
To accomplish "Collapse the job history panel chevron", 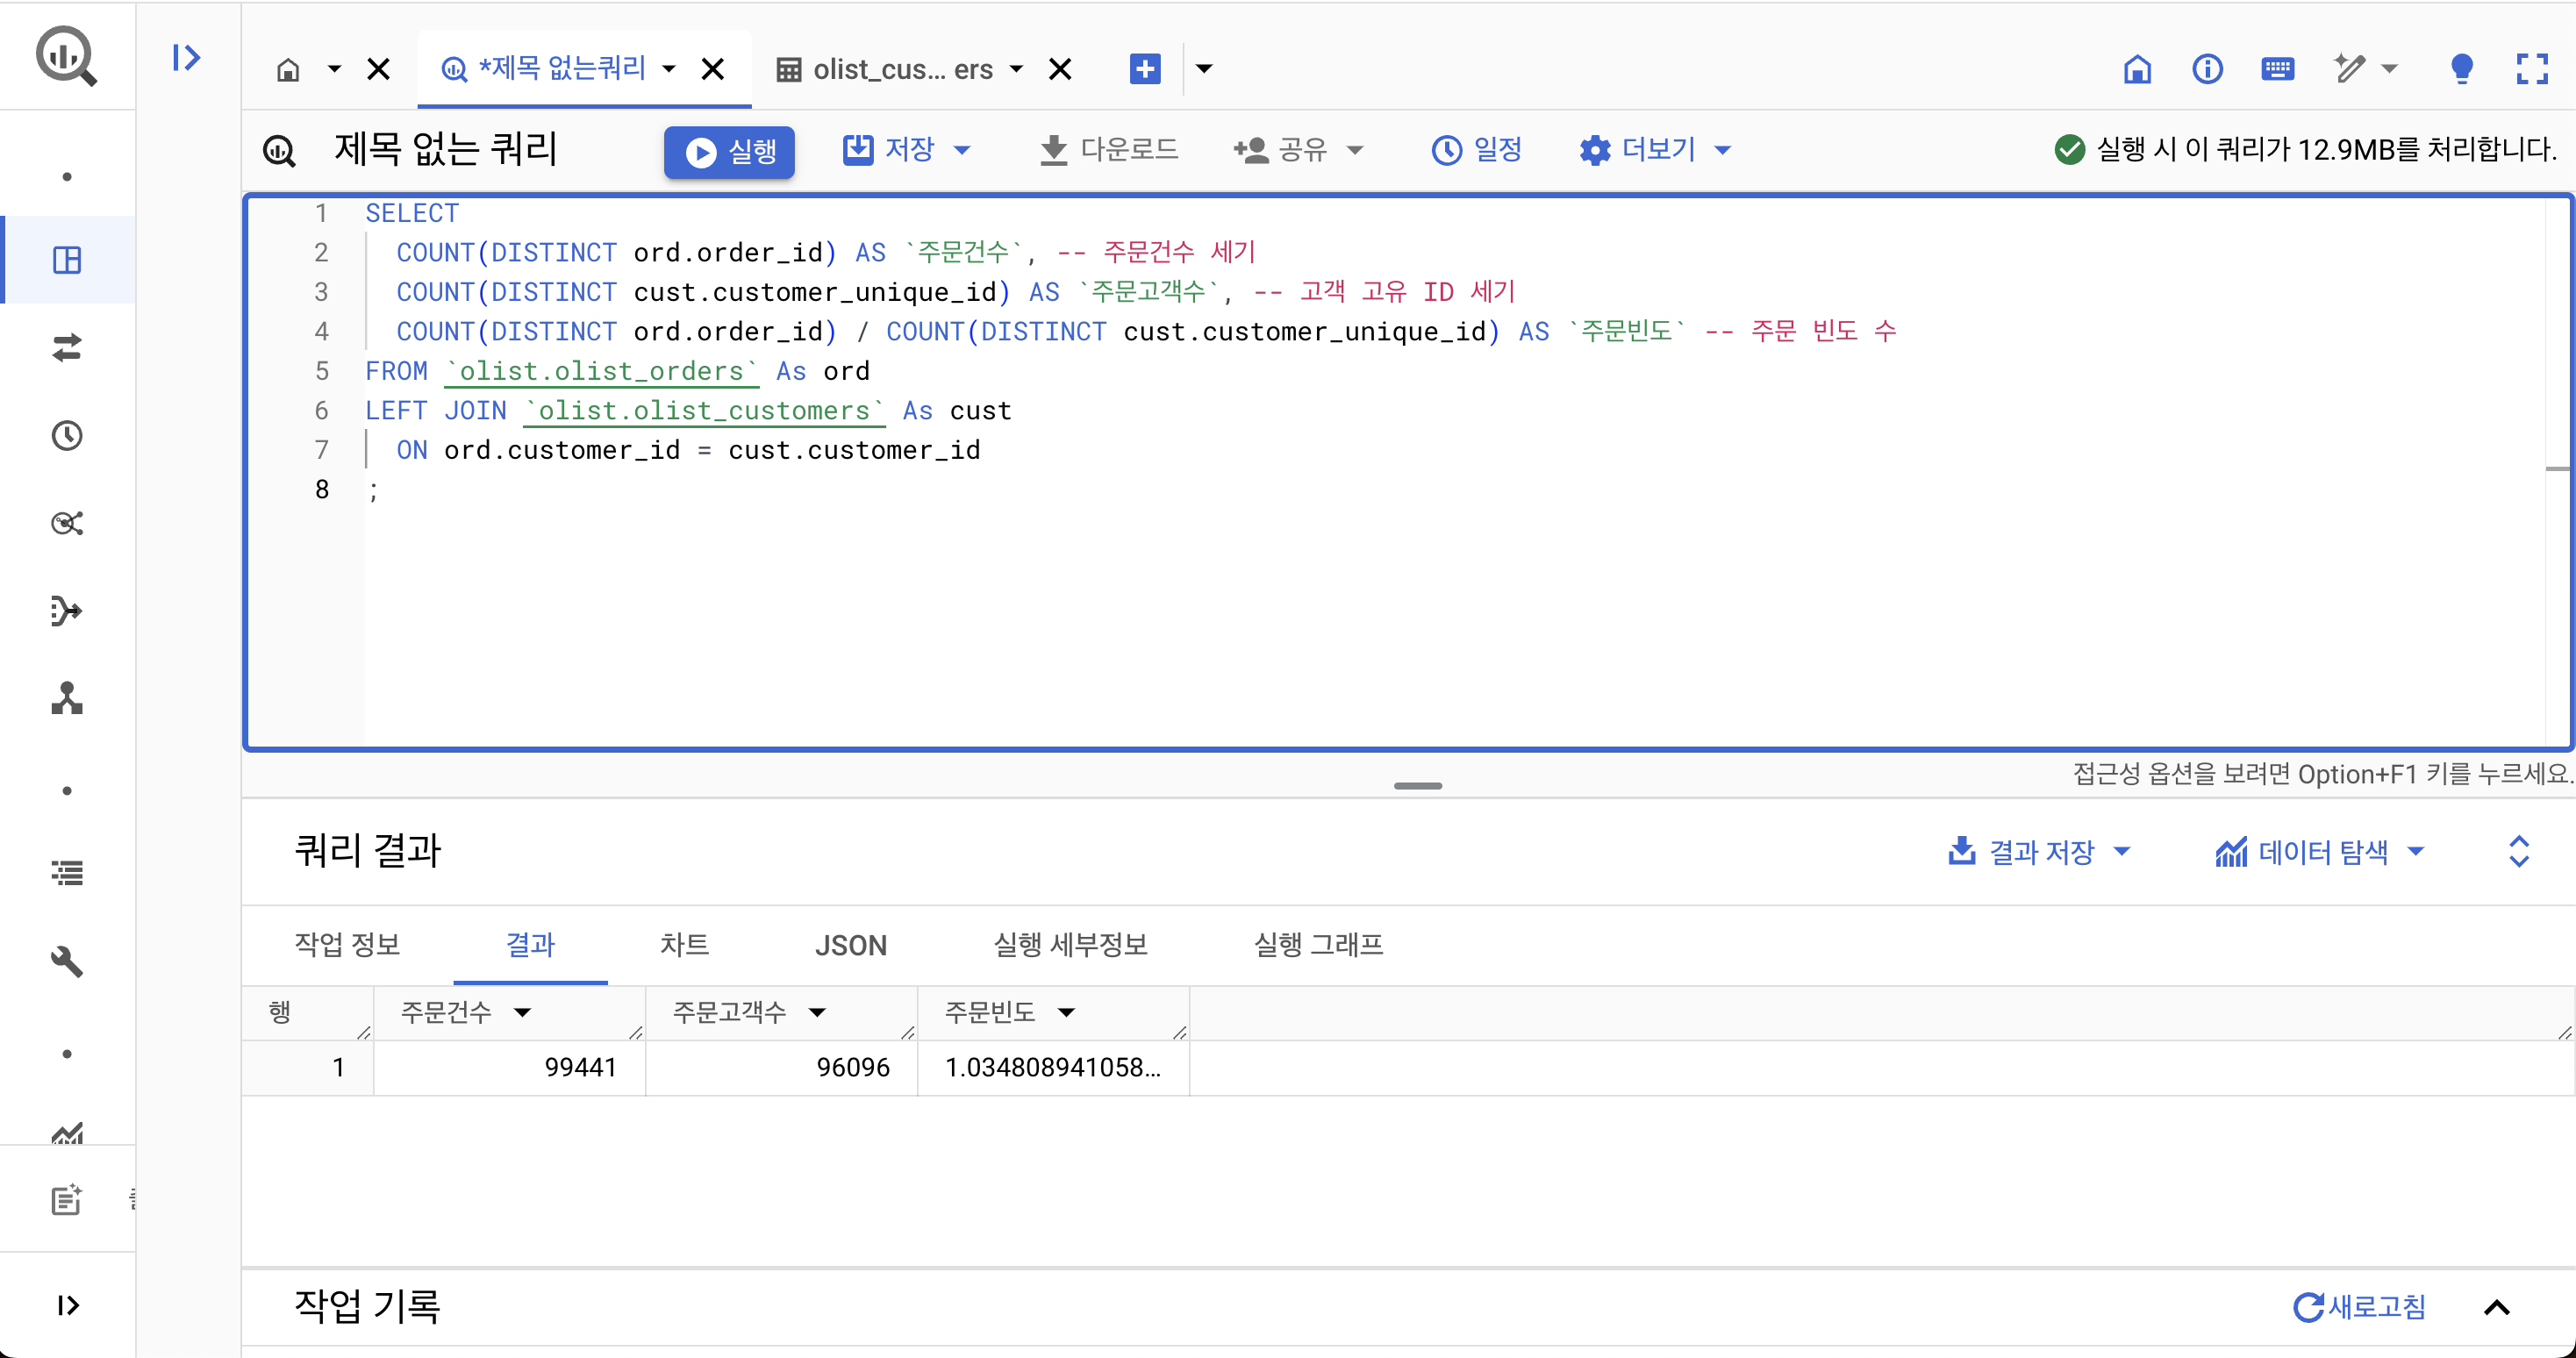I will 2497,1307.
